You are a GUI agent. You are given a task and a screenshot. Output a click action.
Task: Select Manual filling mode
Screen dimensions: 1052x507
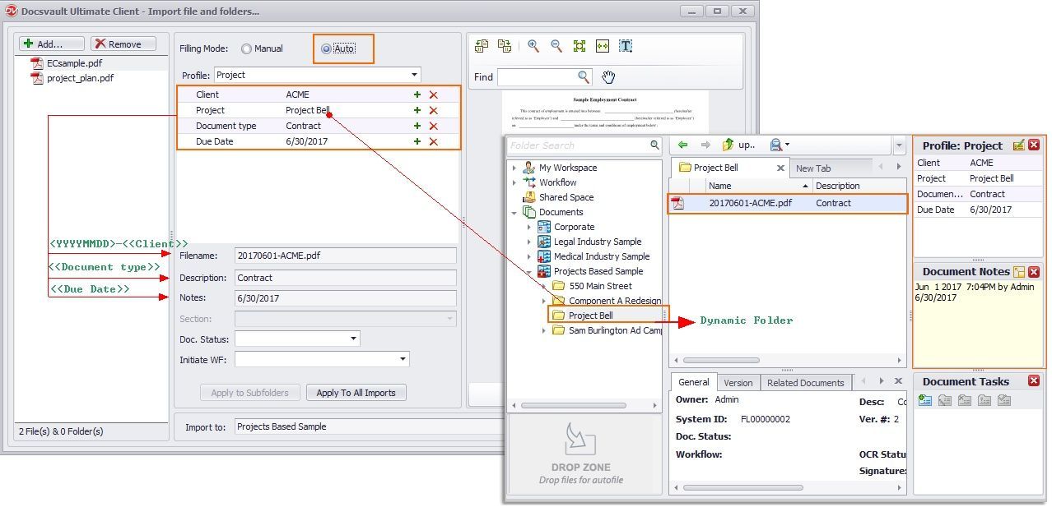point(246,49)
